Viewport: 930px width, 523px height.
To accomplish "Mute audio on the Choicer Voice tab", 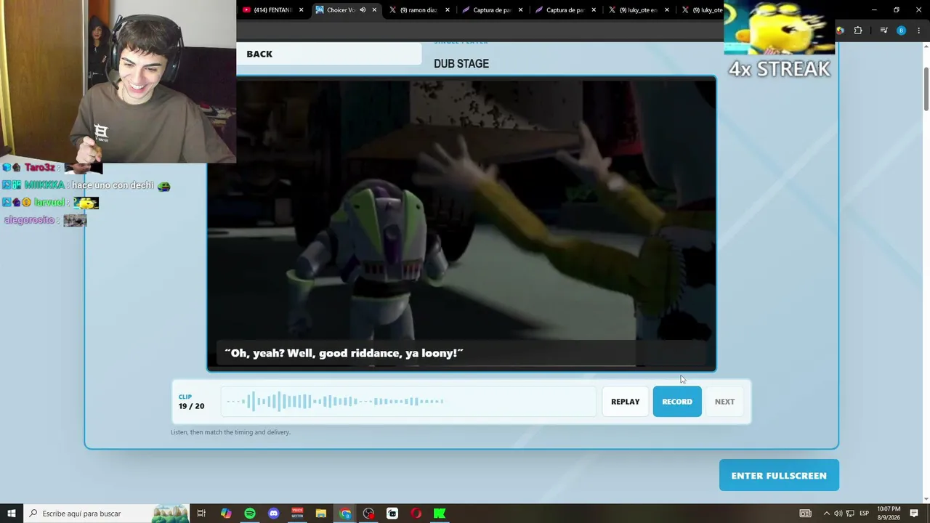I will (x=363, y=10).
